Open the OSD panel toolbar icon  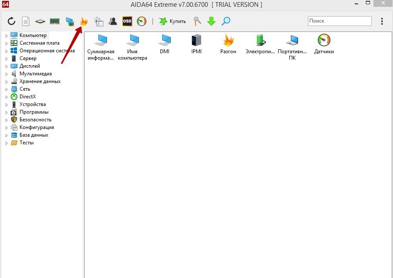pos(127,21)
